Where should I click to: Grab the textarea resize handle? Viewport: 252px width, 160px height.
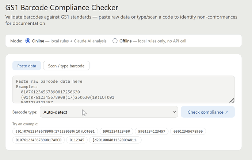[232, 100]
